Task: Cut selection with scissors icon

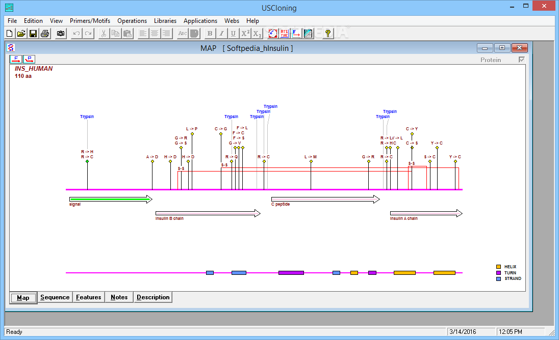Action: 104,34
